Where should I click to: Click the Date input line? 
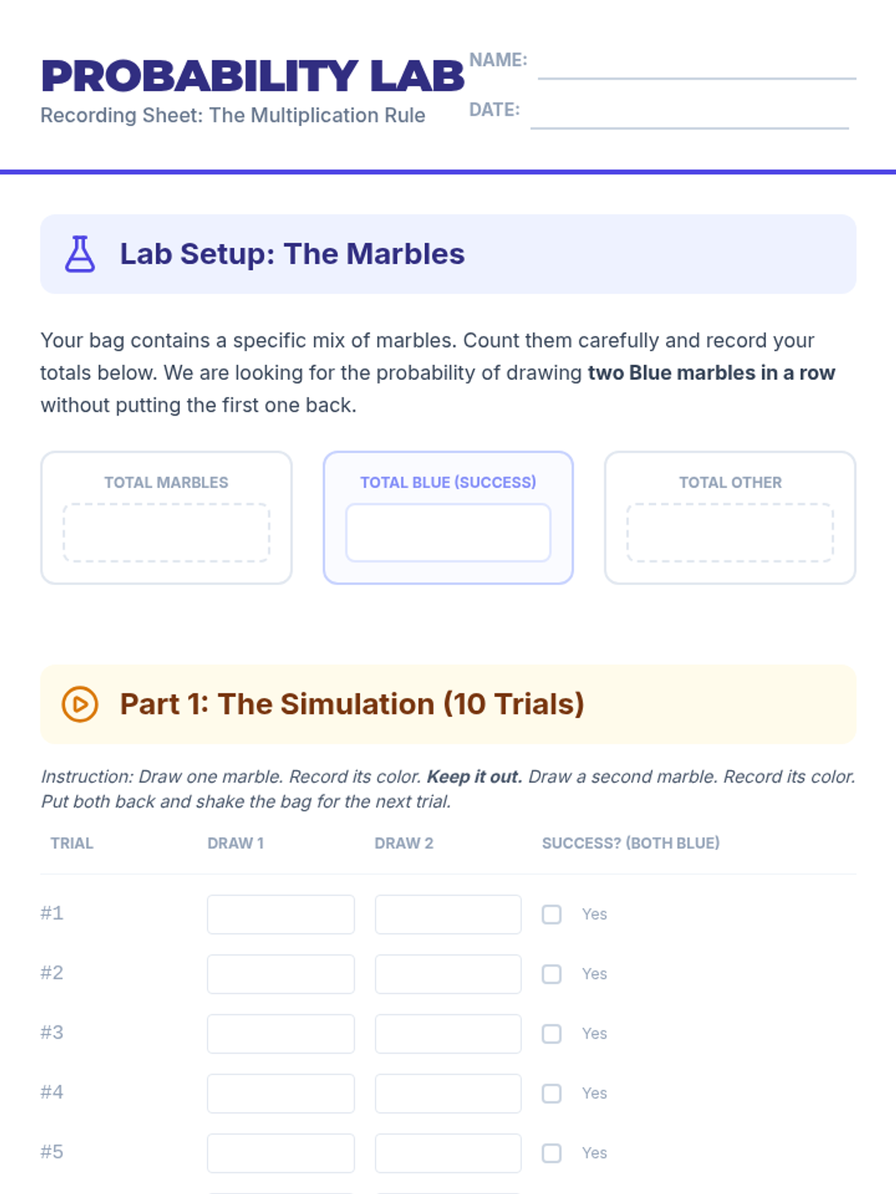click(x=689, y=116)
